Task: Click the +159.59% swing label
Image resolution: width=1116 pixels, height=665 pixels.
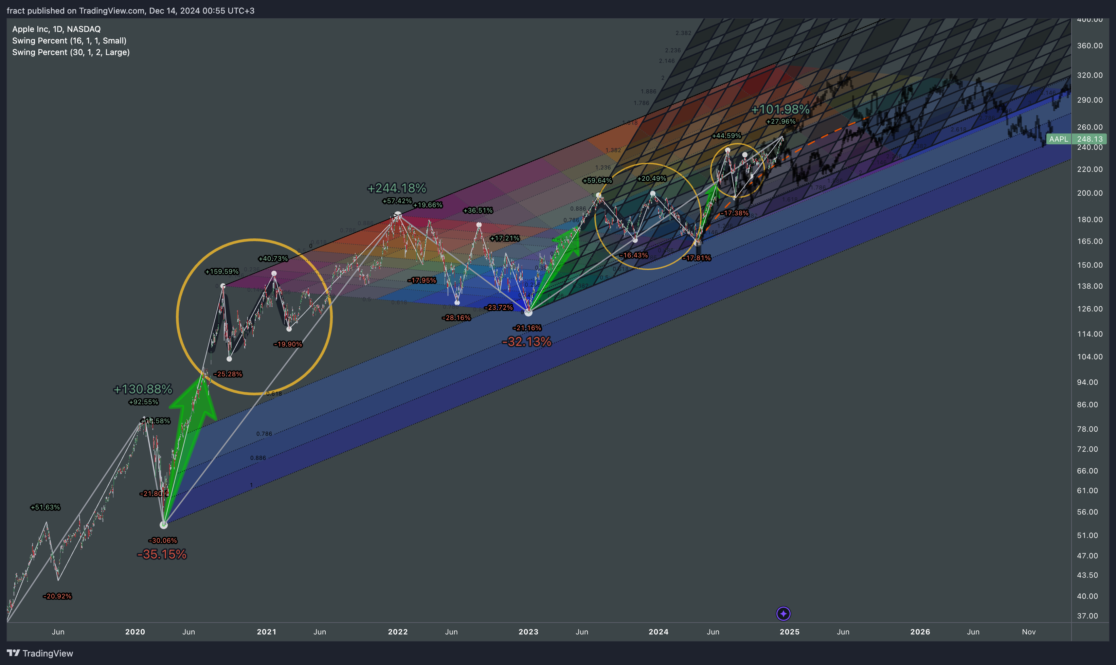Action: pyautogui.click(x=222, y=272)
